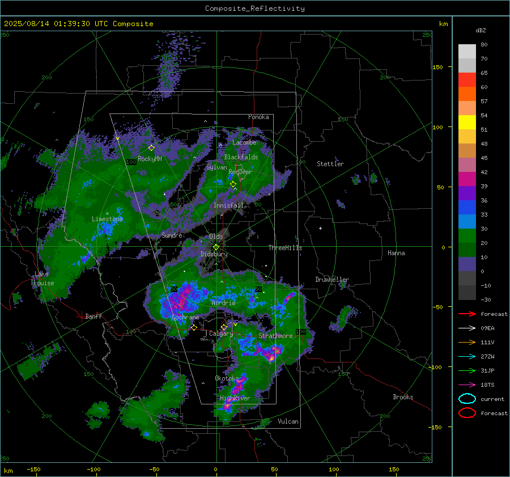Click the yellow diamond marker near RockyMH
The width and height of the screenshot is (510, 477).
[151, 148]
